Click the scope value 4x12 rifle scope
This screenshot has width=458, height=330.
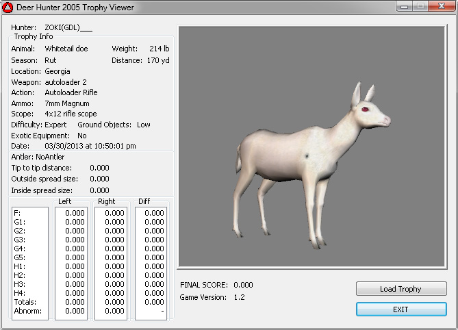click(71, 114)
